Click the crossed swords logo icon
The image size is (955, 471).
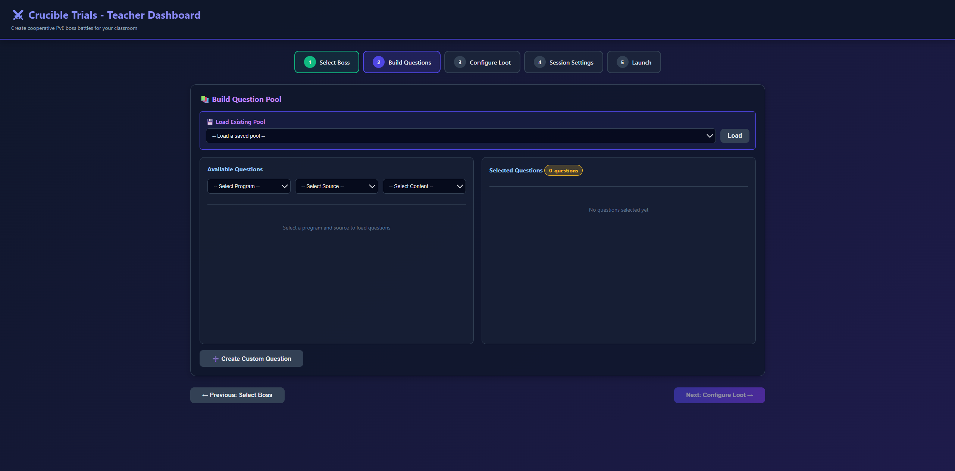coord(18,15)
